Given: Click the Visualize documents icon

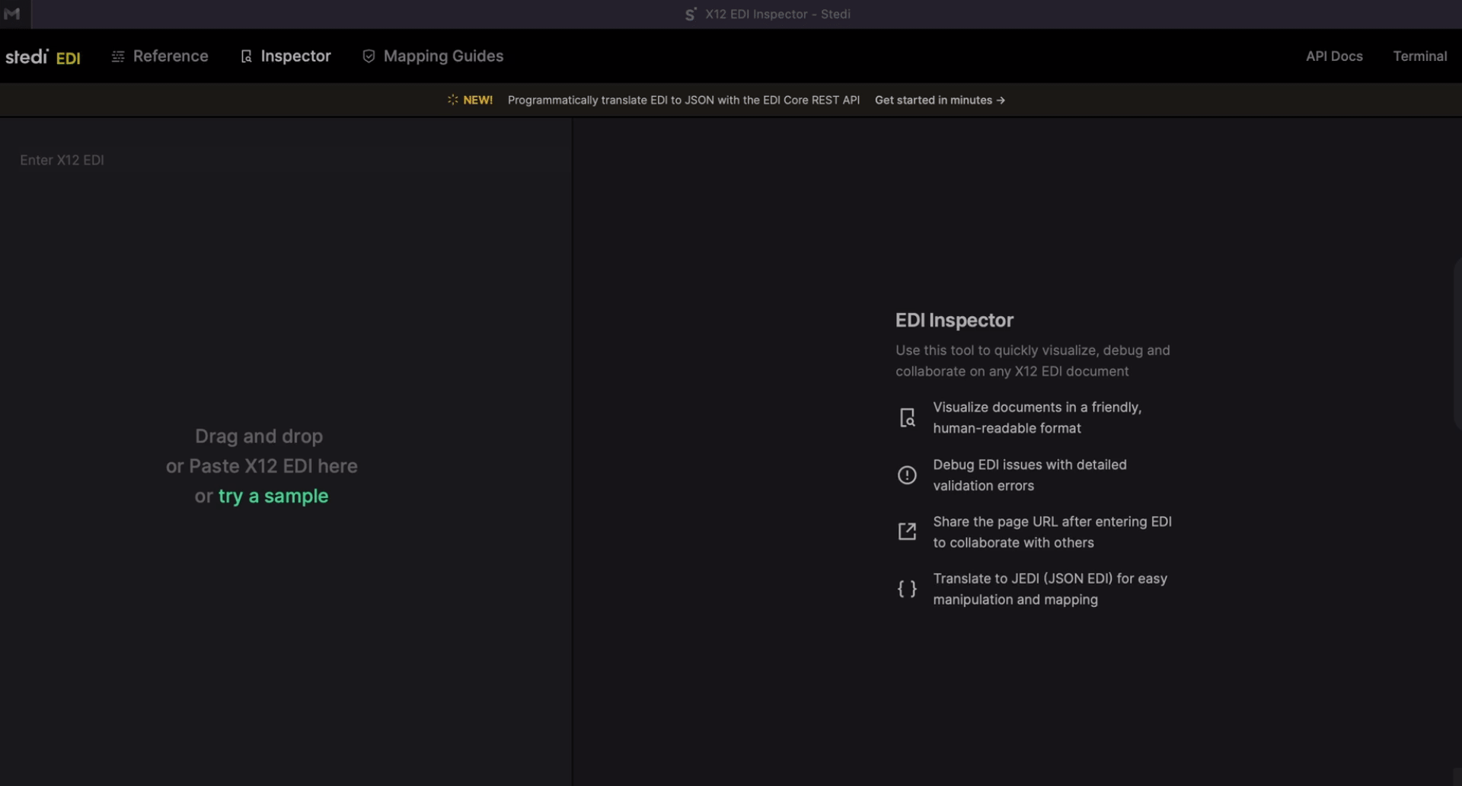Looking at the screenshot, I should click(x=907, y=418).
